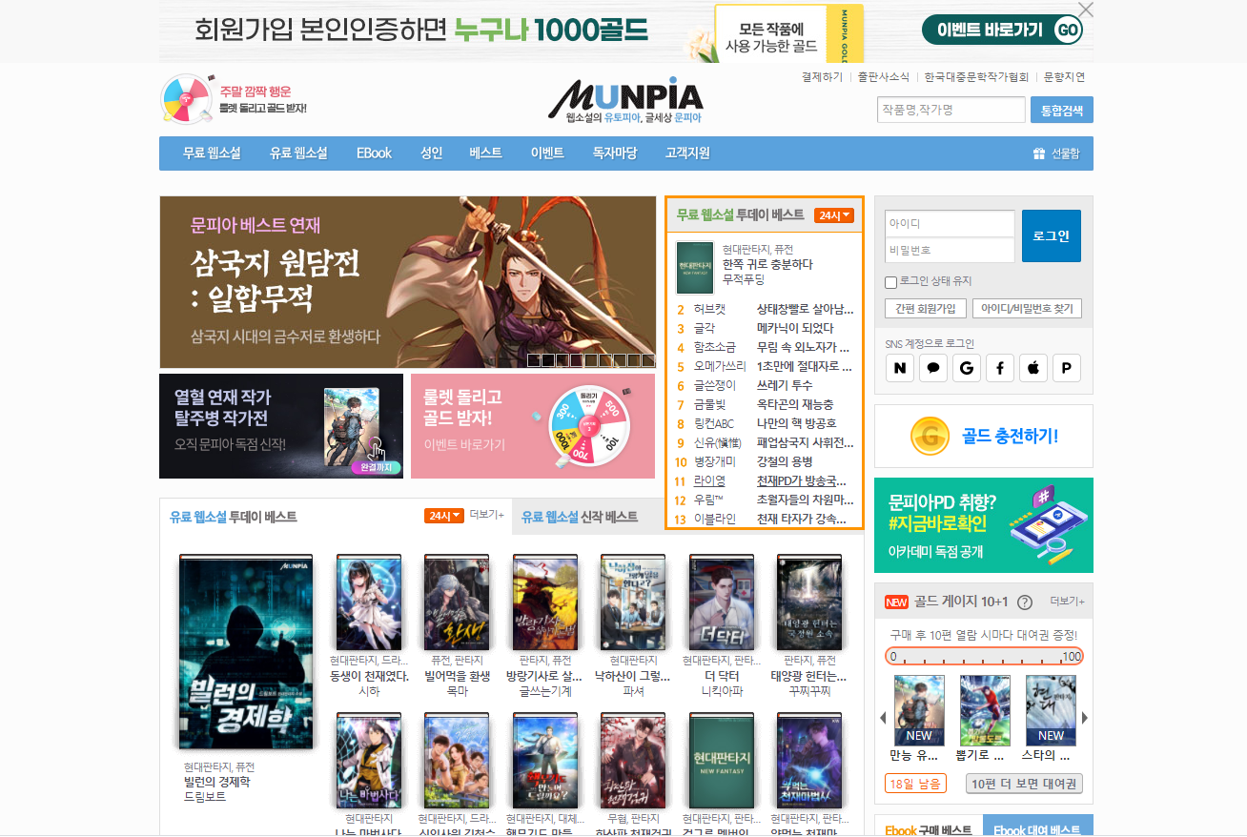The height and width of the screenshot is (837, 1247).
Task: Click the right arrow of gold gauge carousel
Action: click(x=1085, y=718)
